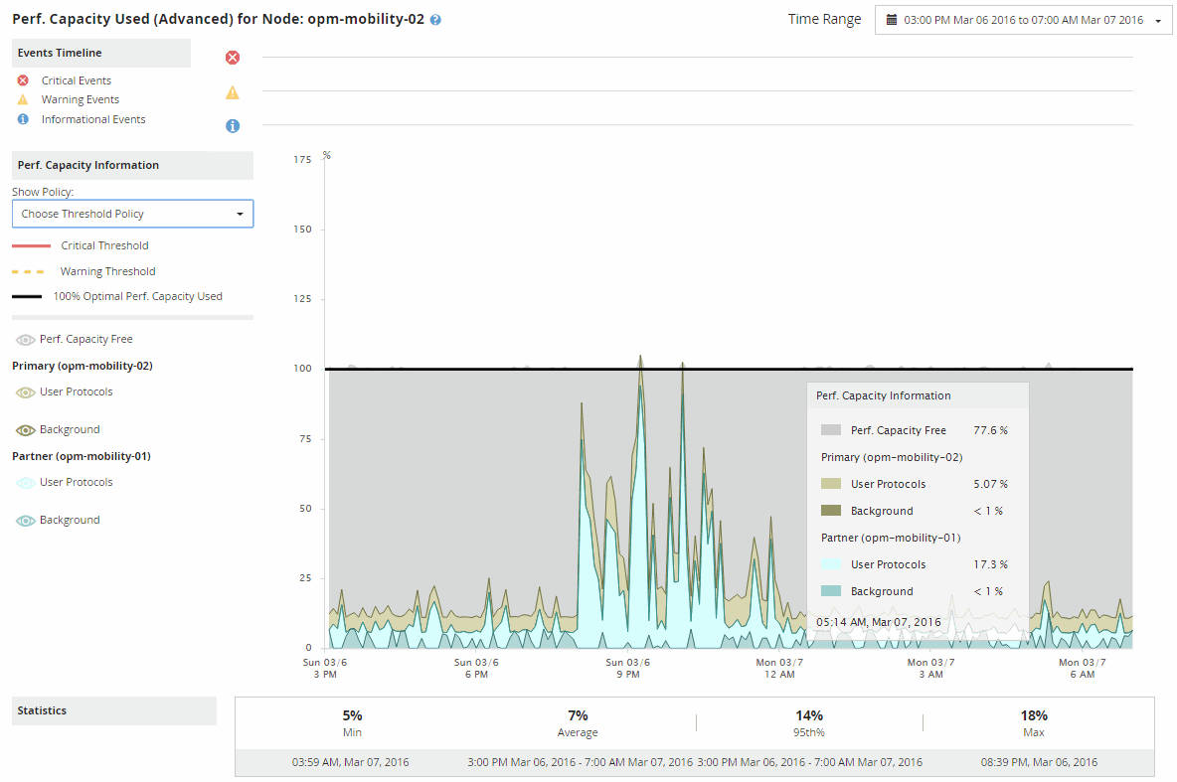Viewport: 1177px width, 782px height.
Task: Open the Choose Threshold Policy dropdown
Action: pos(132,214)
